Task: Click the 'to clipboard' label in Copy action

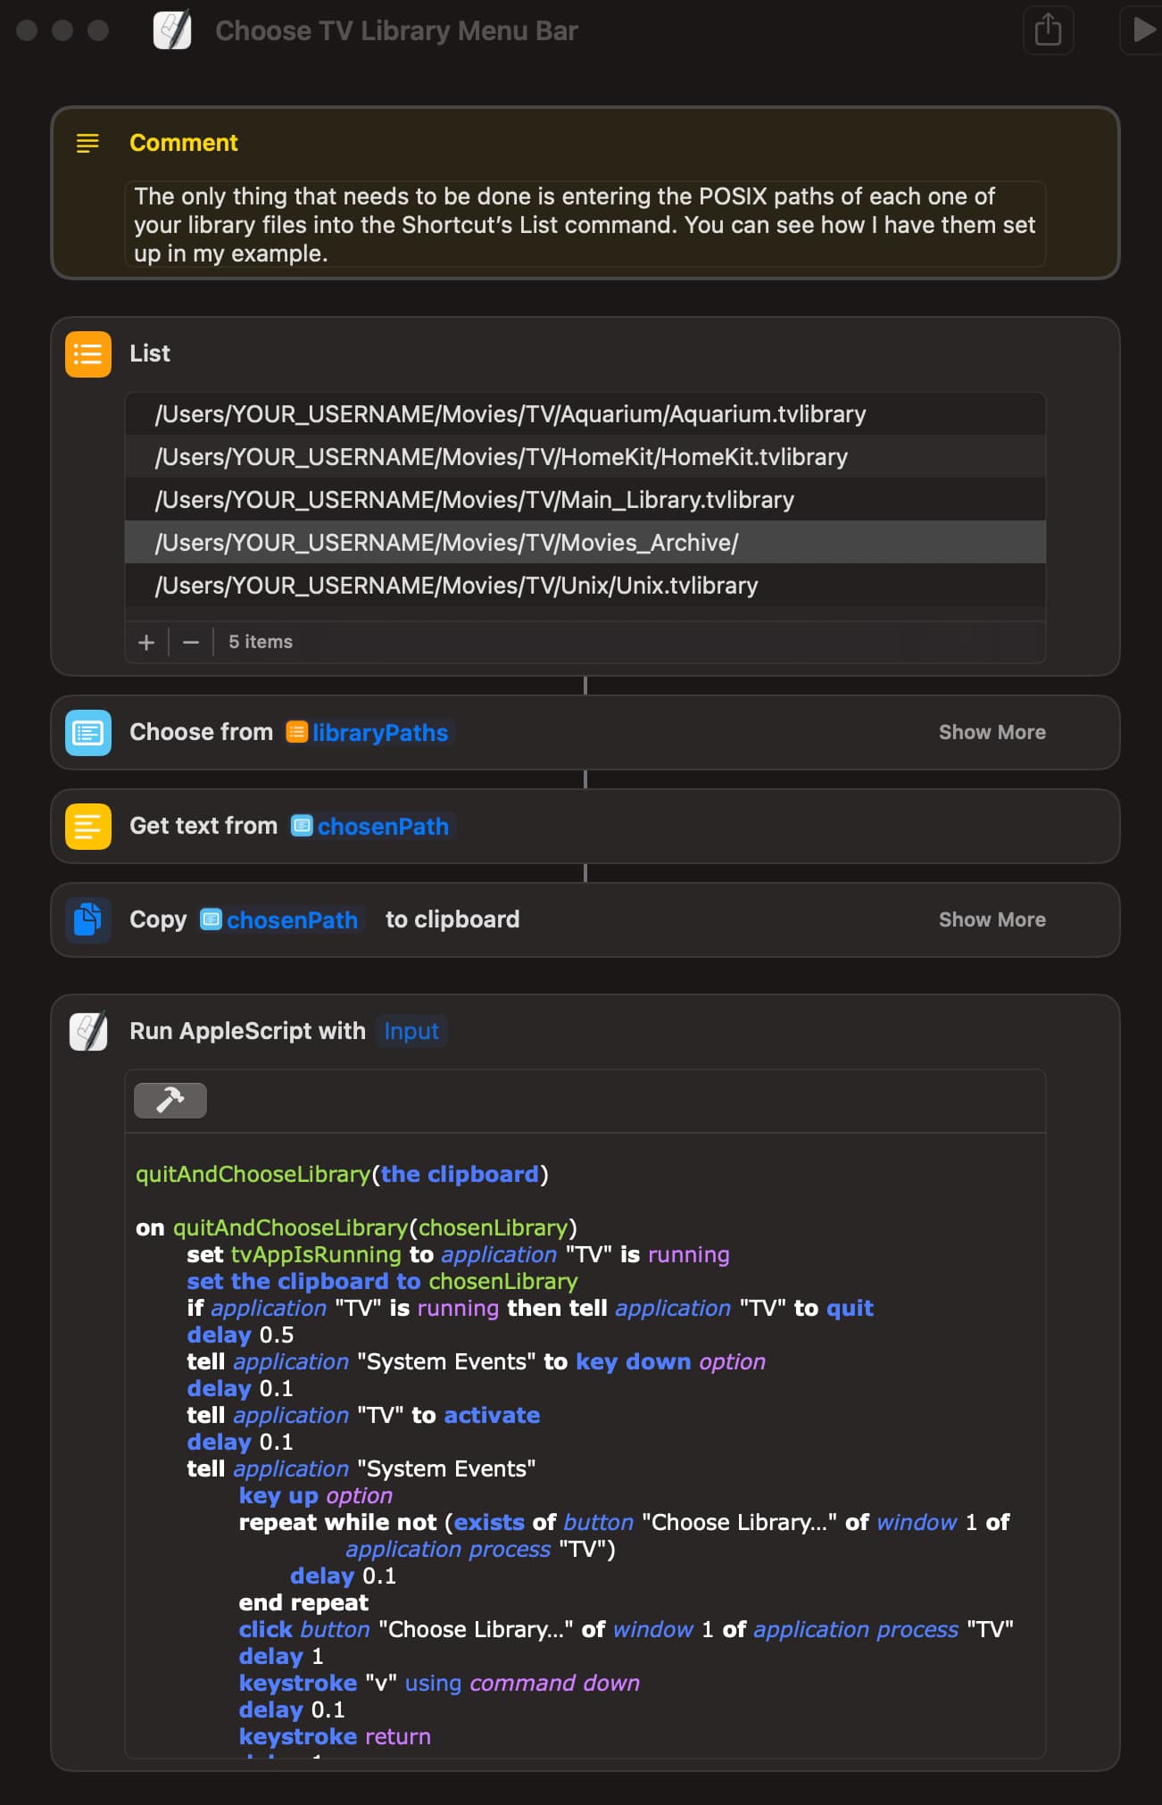Action: [452, 919]
